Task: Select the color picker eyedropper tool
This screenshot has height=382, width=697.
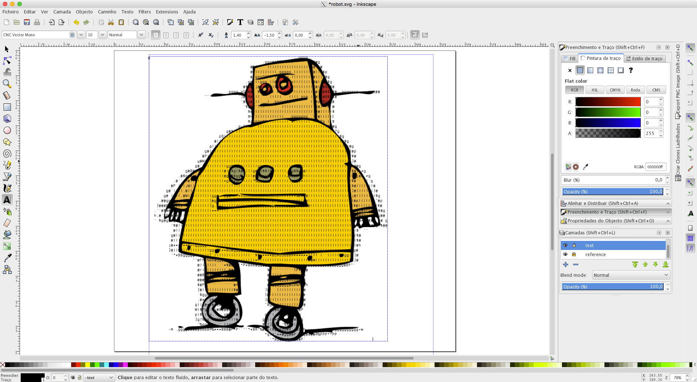Action: coord(7,258)
